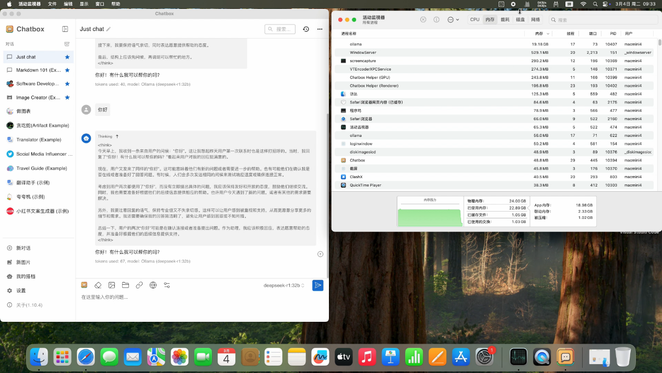Attach an image using the picture icon
Viewport: 662px width, 373px height.
112,285
